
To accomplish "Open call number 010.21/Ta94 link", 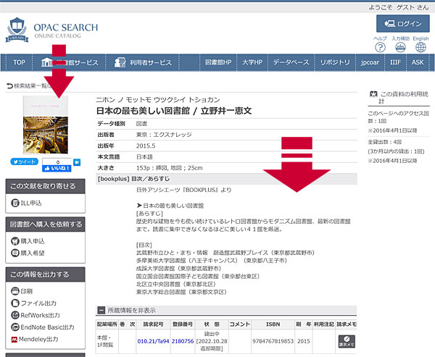I will 153,341.
